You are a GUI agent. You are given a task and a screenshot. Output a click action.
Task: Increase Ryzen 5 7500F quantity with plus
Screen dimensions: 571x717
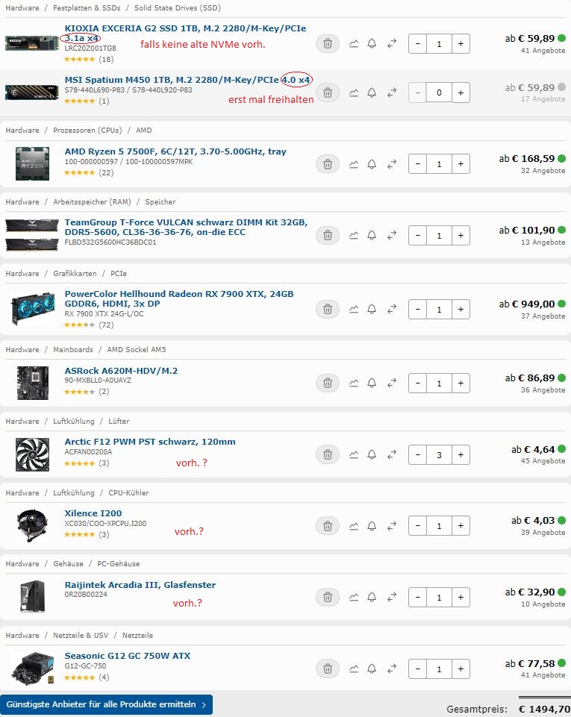pyautogui.click(x=461, y=163)
